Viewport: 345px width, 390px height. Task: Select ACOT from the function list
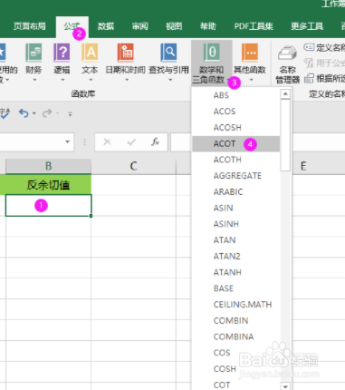236,143
